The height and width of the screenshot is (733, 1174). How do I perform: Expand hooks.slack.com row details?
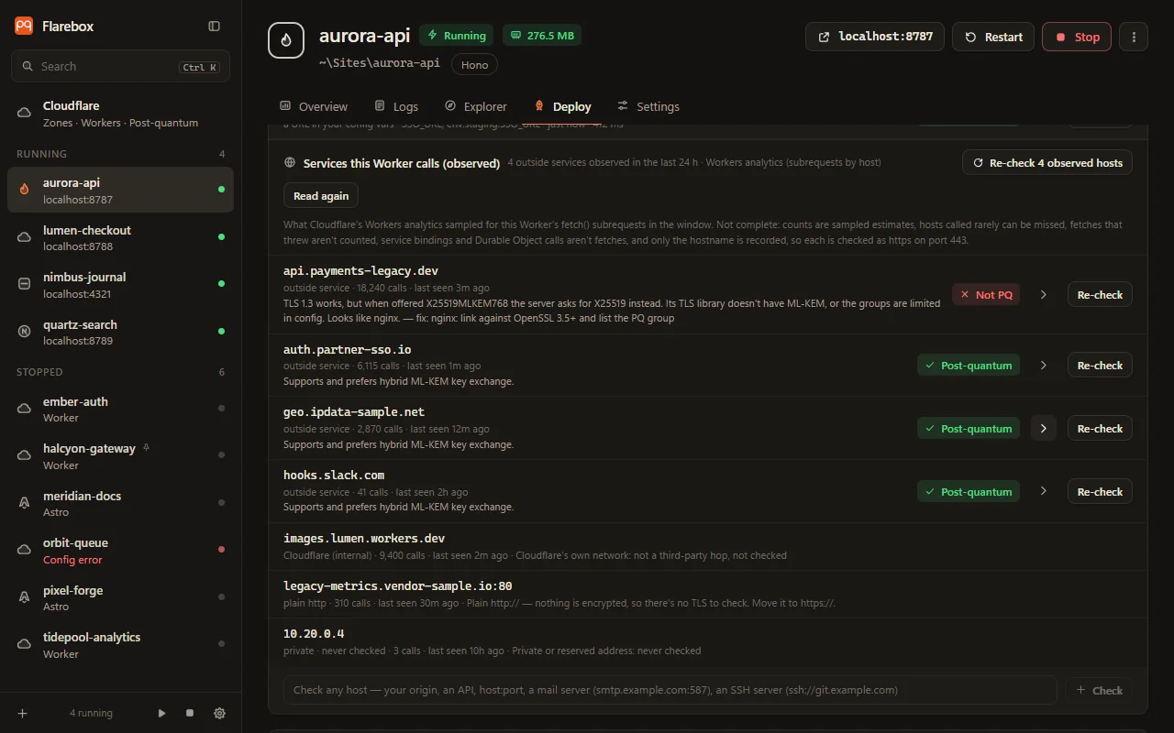pyautogui.click(x=1044, y=492)
